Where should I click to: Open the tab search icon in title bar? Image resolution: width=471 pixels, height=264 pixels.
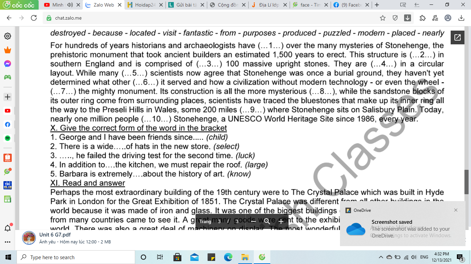(x=403, y=5)
